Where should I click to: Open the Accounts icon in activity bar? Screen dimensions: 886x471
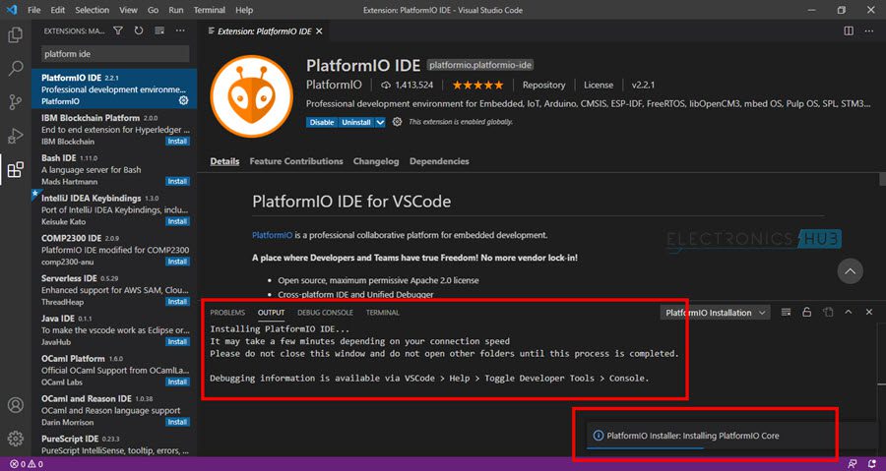tap(15, 405)
